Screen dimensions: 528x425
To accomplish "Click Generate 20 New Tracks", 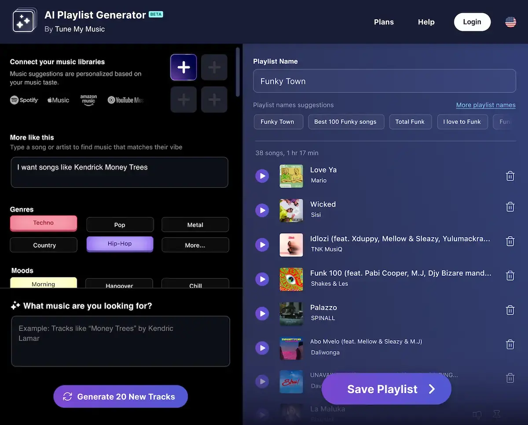I will tap(120, 396).
